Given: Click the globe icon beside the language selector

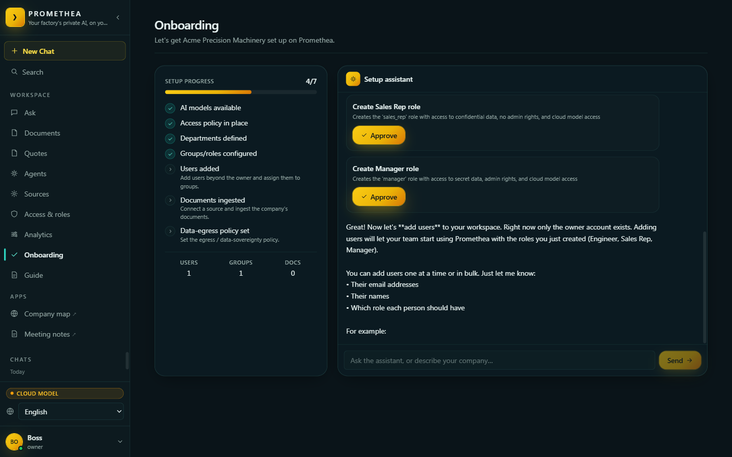Looking at the screenshot, I should coord(10,411).
